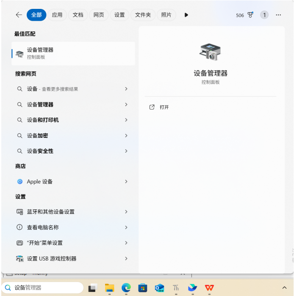
Task: Open File Explorer from the taskbar
Action: [109, 288]
